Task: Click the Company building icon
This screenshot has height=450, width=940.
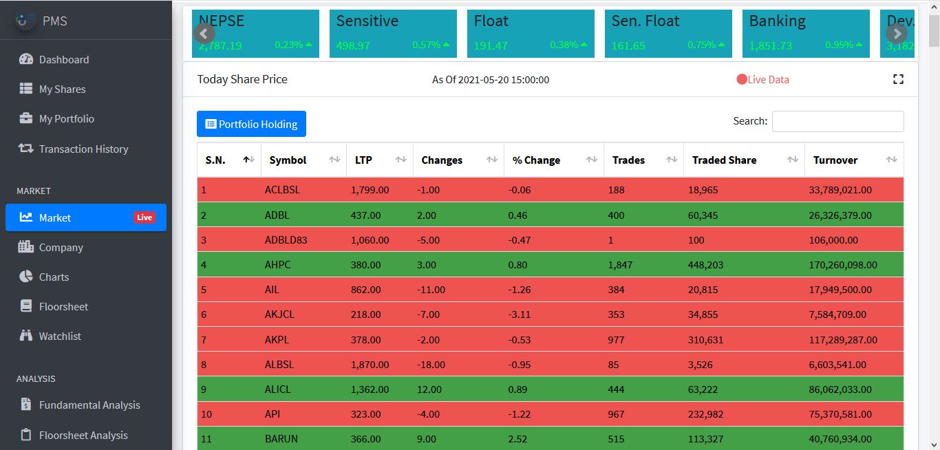Action: (x=26, y=247)
